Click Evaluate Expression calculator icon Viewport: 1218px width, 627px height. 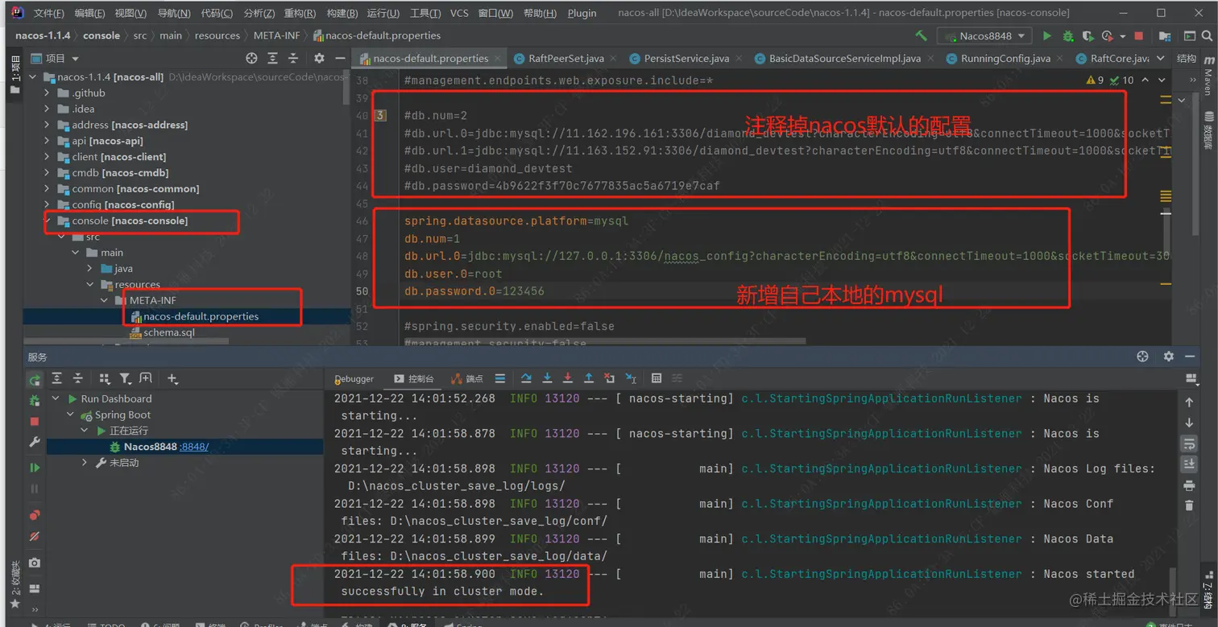click(x=657, y=378)
